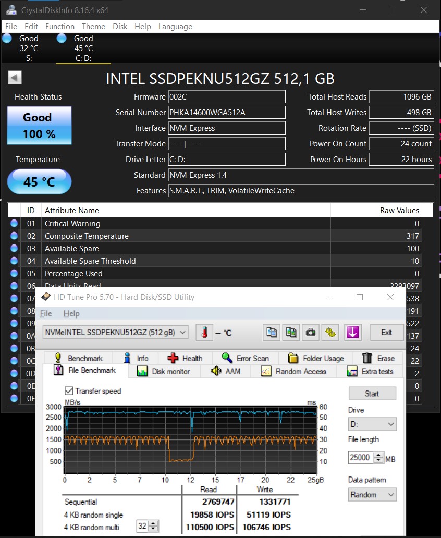Switch to the Health tab
This screenshot has height=538, width=441.
point(185,358)
